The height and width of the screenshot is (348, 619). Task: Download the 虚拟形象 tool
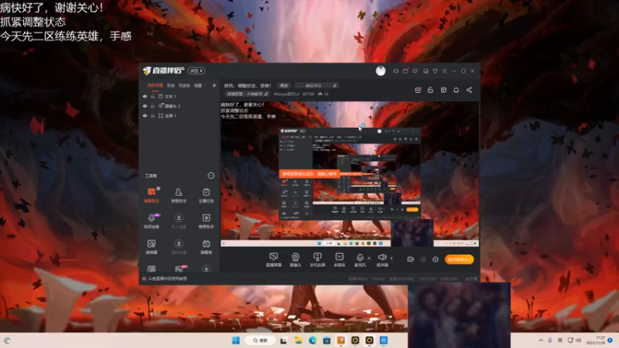[x=179, y=247]
